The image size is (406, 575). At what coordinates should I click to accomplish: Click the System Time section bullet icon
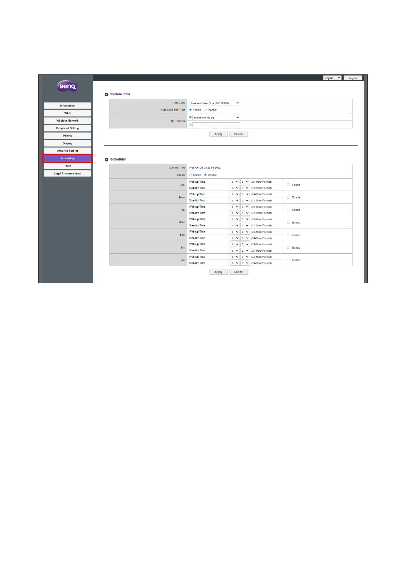click(x=107, y=94)
